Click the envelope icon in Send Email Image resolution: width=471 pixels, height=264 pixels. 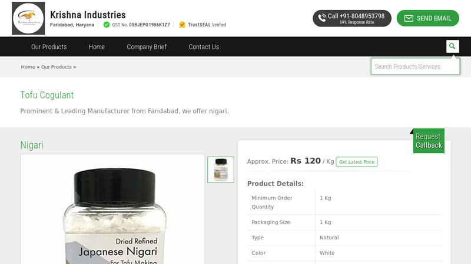[409, 18]
